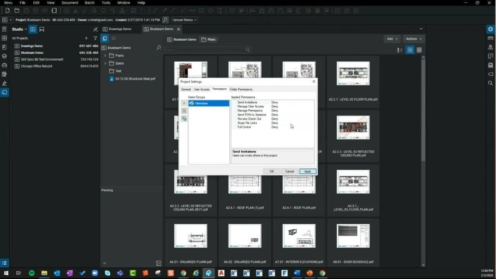Click the Plans breadcrumb link
Viewport: 496px width, 279px height.
tap(208, 40)
